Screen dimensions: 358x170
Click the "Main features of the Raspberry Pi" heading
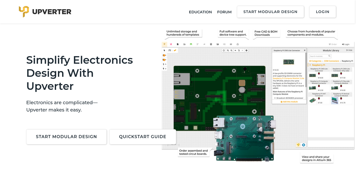click(288, 93)
